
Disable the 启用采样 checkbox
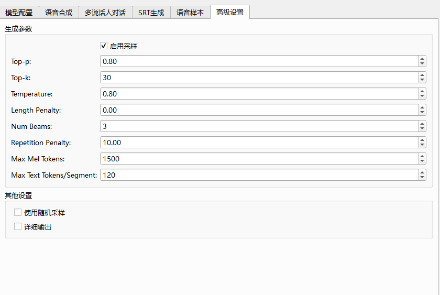(x=104, y=46)
